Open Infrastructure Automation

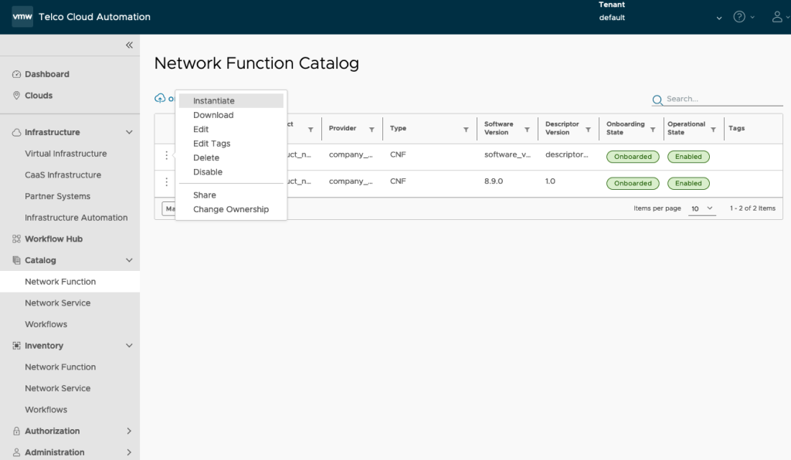pyautogui.click(x=76, y=218)
